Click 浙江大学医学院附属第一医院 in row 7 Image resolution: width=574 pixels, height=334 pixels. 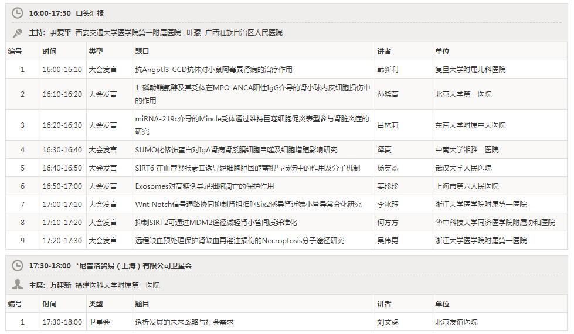click(481, 204)
